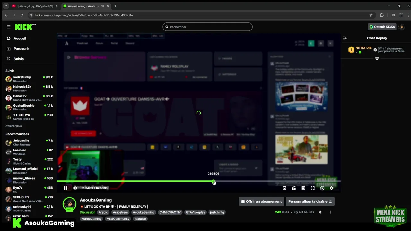
Task: Open DanasTV followed channel
Action: click(29, 98)
